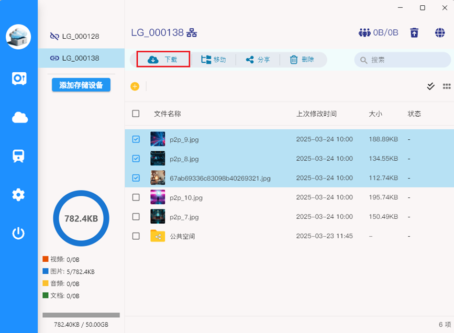Focus the 搜索 search field
This screenshot has width=454, height=333.
tap(403, 60)
